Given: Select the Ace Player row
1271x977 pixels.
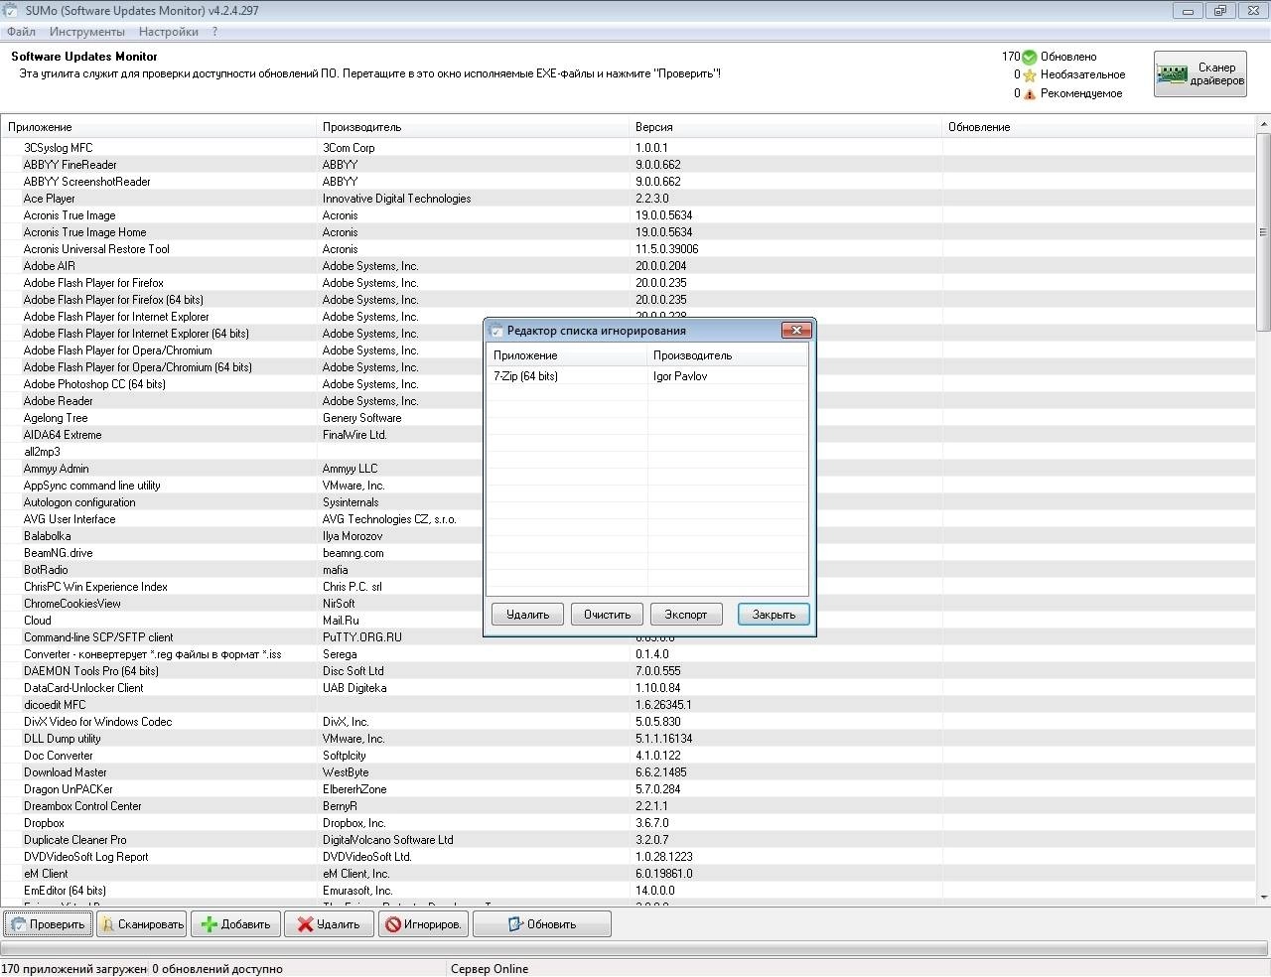Looking at the screenshot, I should (x=628, y=199).
